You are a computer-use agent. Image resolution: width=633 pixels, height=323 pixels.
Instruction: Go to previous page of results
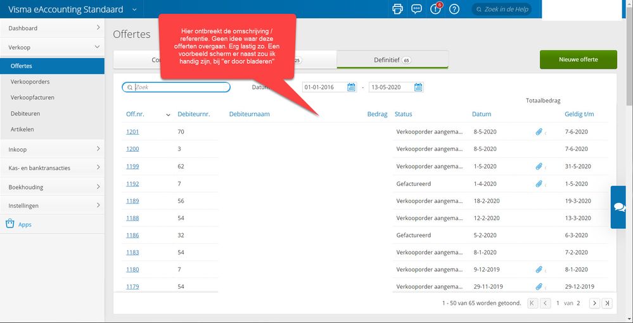(546, 303)
